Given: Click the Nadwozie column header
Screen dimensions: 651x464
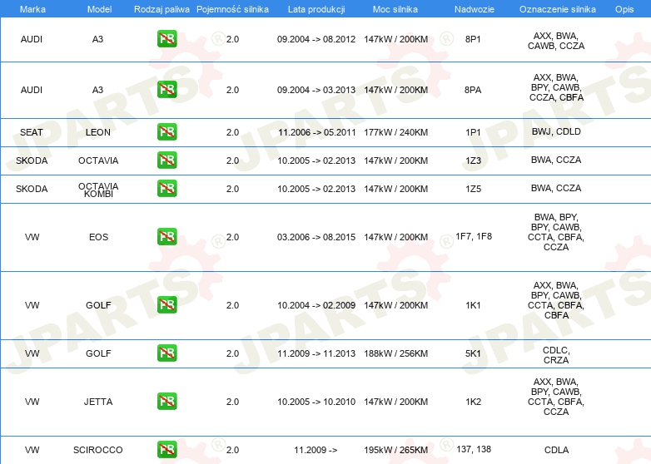Looking at the screenshot, I should click(475, 9).
